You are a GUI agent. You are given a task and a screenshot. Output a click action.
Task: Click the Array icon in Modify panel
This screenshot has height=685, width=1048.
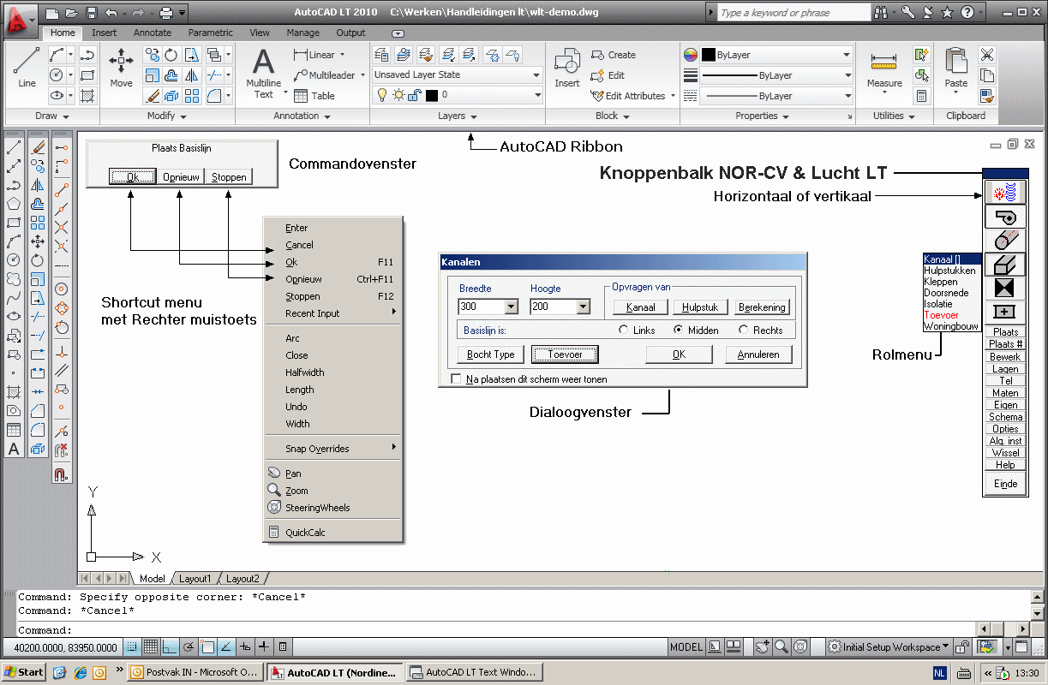tap(191, 96)
